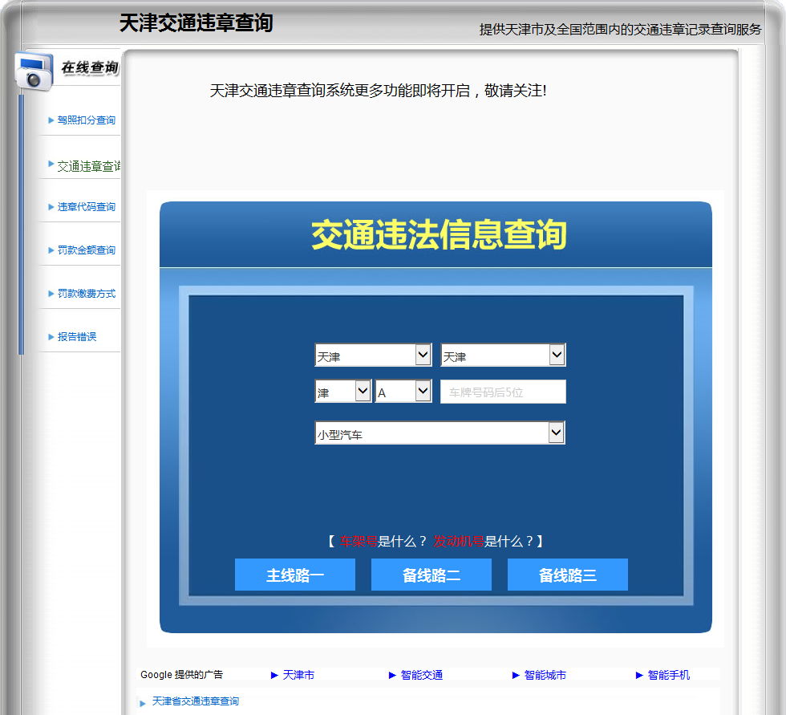Expand the 津 plate prefix dropdown
The height and width of the screenshot is (715, 786).
tap(343, 392)
